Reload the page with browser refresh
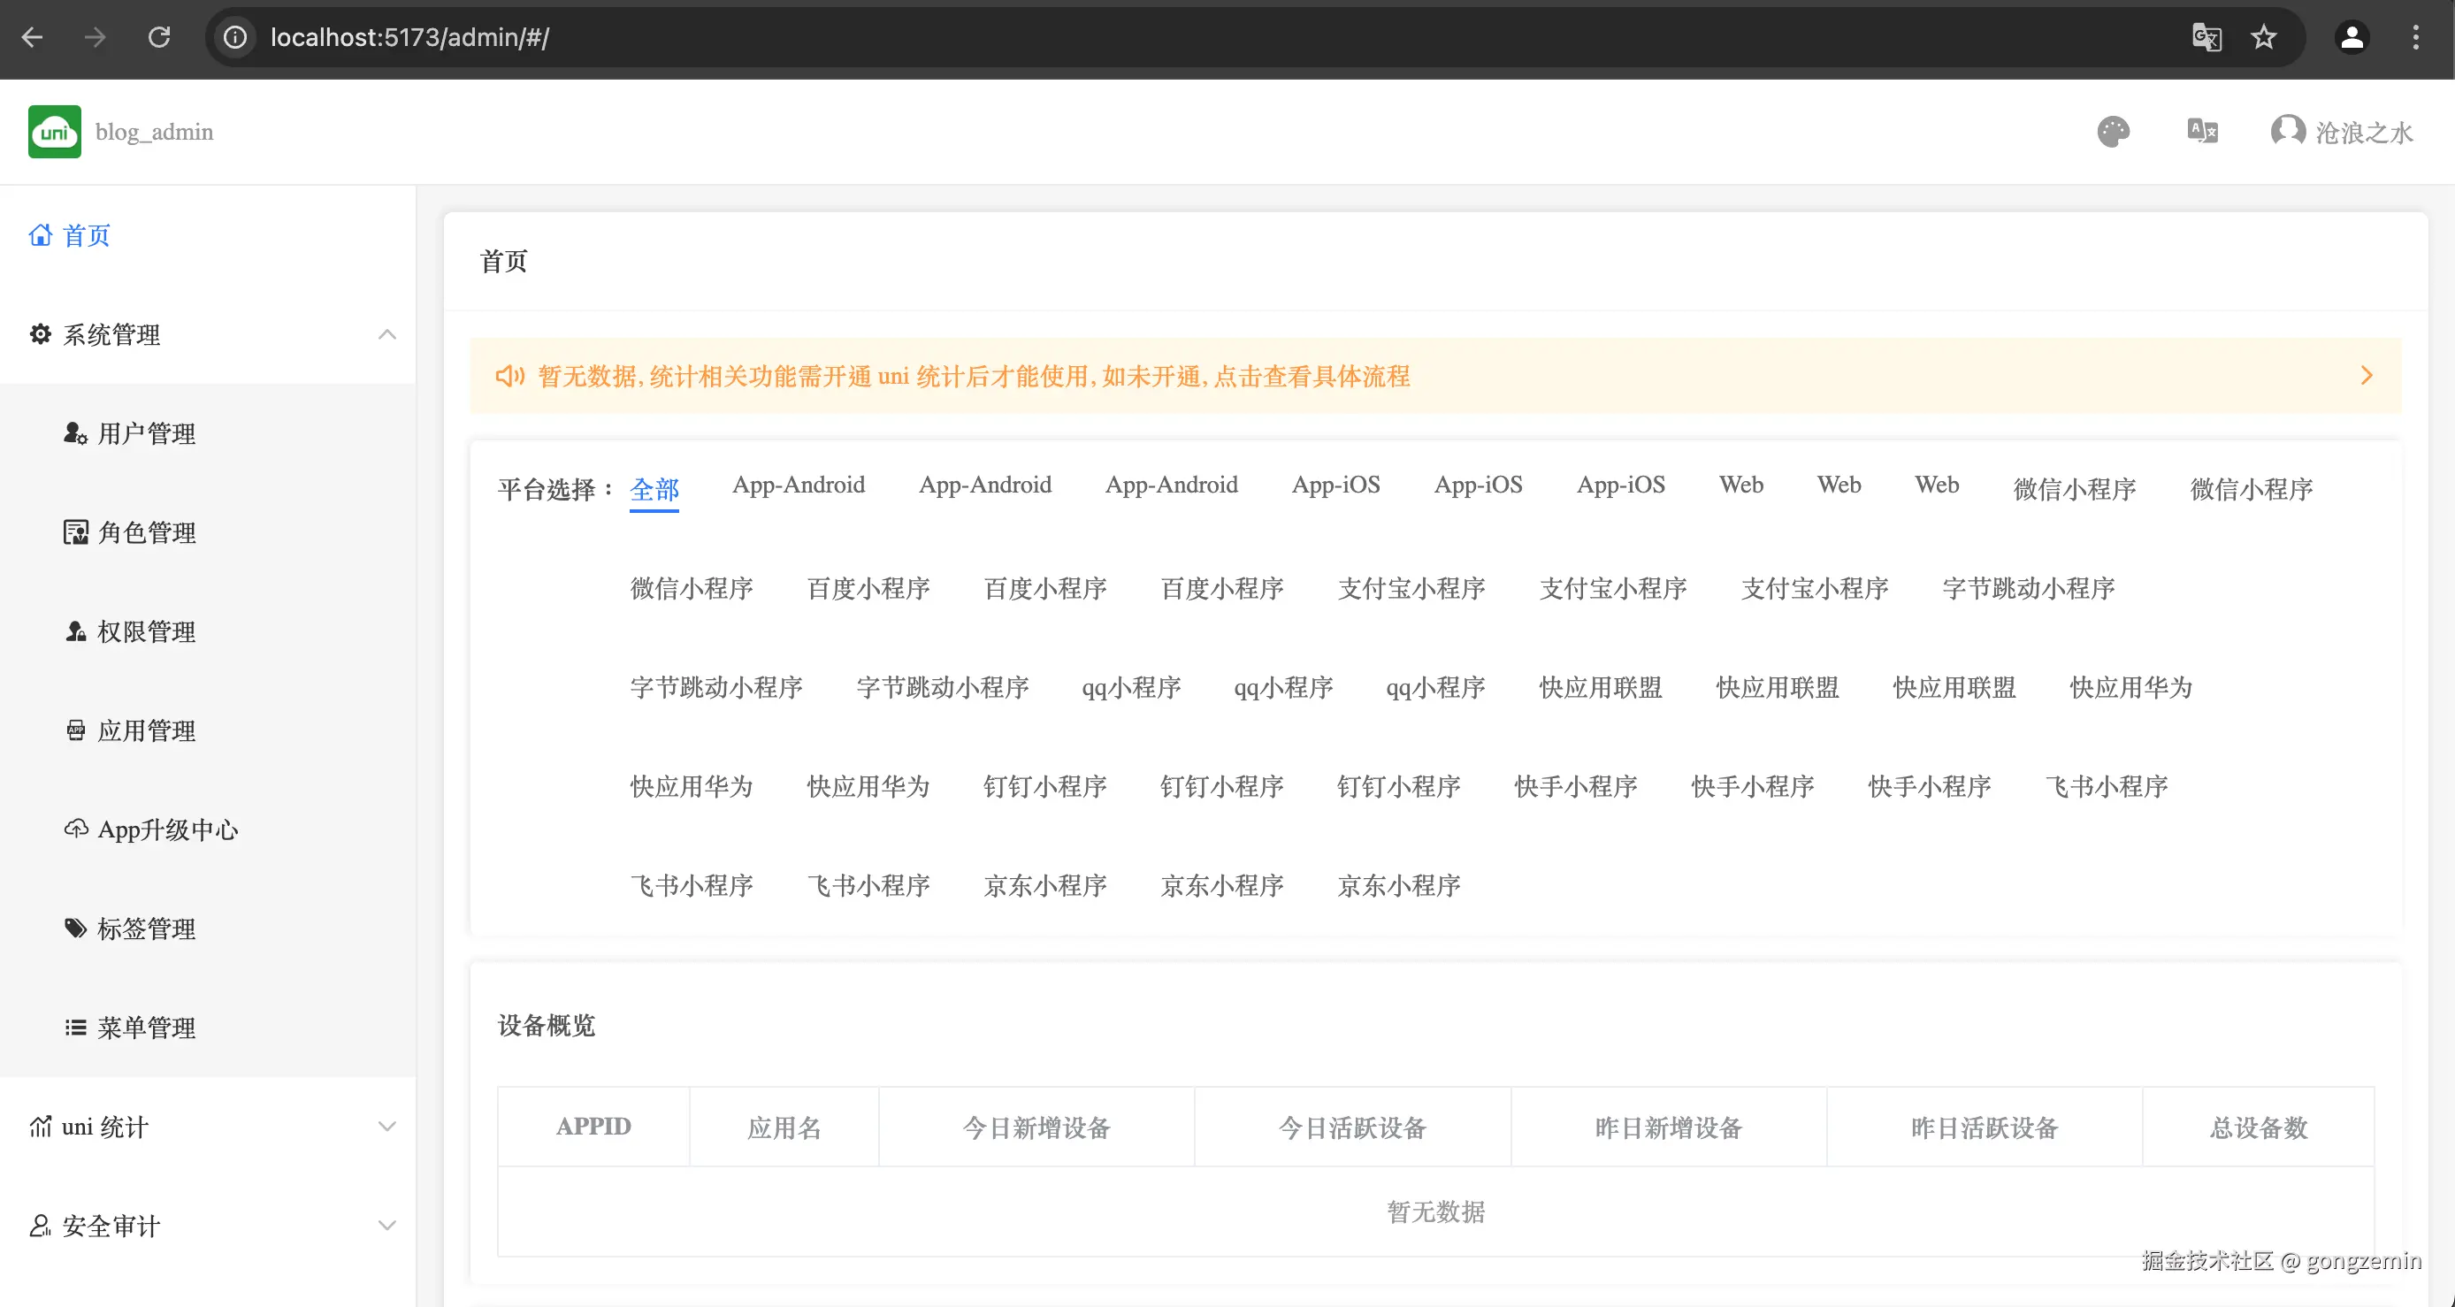This screenshot has height=1307, width=2455. click(x=159, y=37)
